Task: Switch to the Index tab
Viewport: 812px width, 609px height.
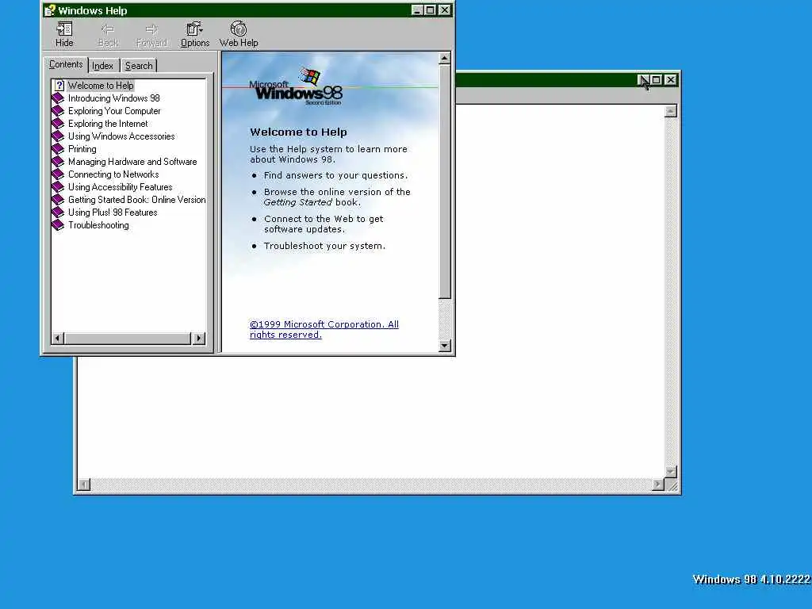Action: [103, 66]
